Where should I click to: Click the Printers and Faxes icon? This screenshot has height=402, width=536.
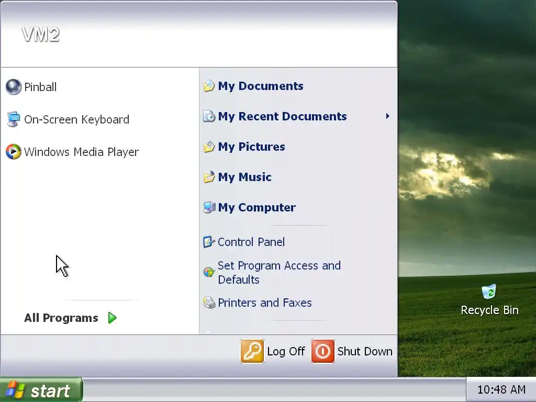(209, 303)
